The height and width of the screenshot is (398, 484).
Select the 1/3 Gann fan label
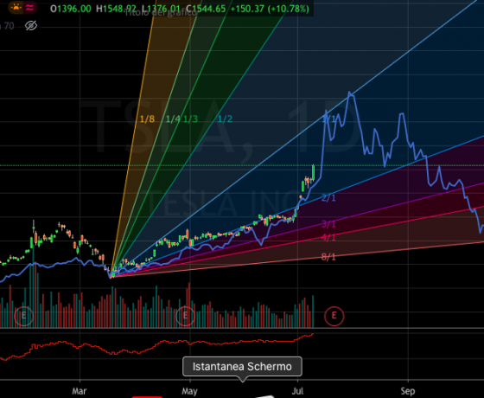click(x=190, y=119)
